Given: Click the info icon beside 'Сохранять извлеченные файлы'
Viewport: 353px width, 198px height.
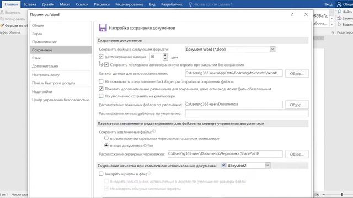Looking at the screenshot, I should click(x=154, y=131).
